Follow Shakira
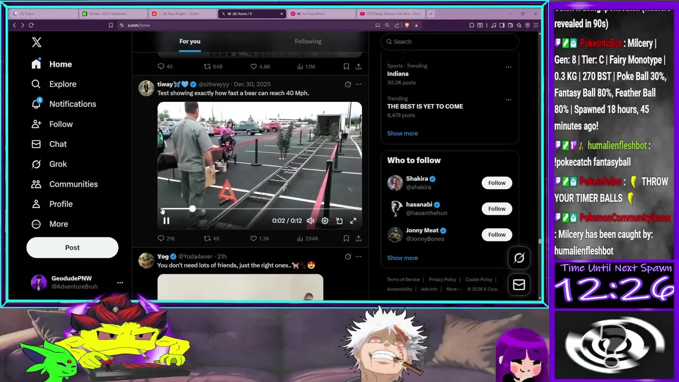679x382 pixels. [x=497, y=183]
